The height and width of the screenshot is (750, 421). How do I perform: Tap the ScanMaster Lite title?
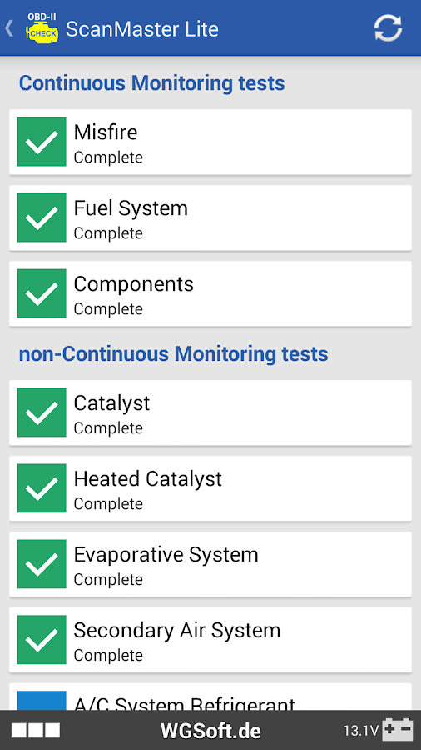coord(141,29)
